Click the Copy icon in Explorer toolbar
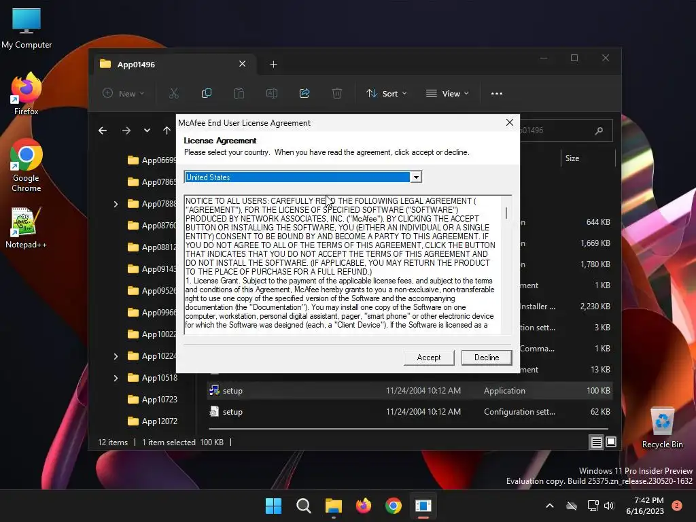The width and height of the screenshot is (696, 522). (x=207, y=93)
